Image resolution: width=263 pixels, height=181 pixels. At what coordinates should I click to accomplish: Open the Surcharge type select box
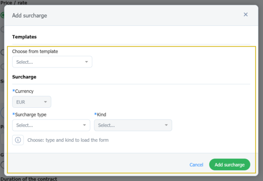tap(51, 125)
